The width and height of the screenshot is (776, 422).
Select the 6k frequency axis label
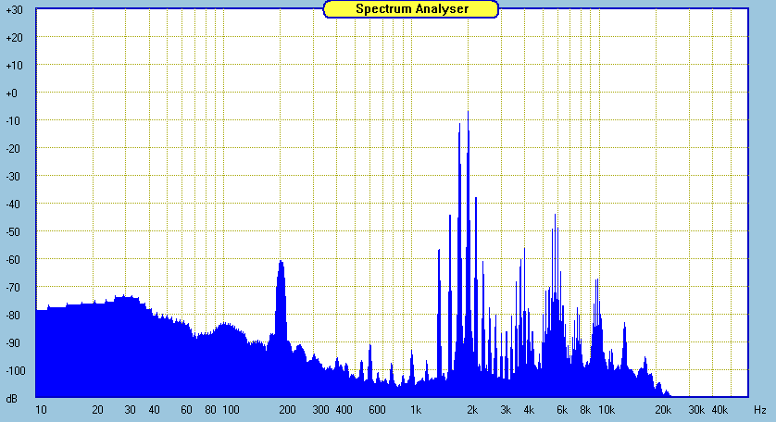pyautogui.click(x=562, y=410)
